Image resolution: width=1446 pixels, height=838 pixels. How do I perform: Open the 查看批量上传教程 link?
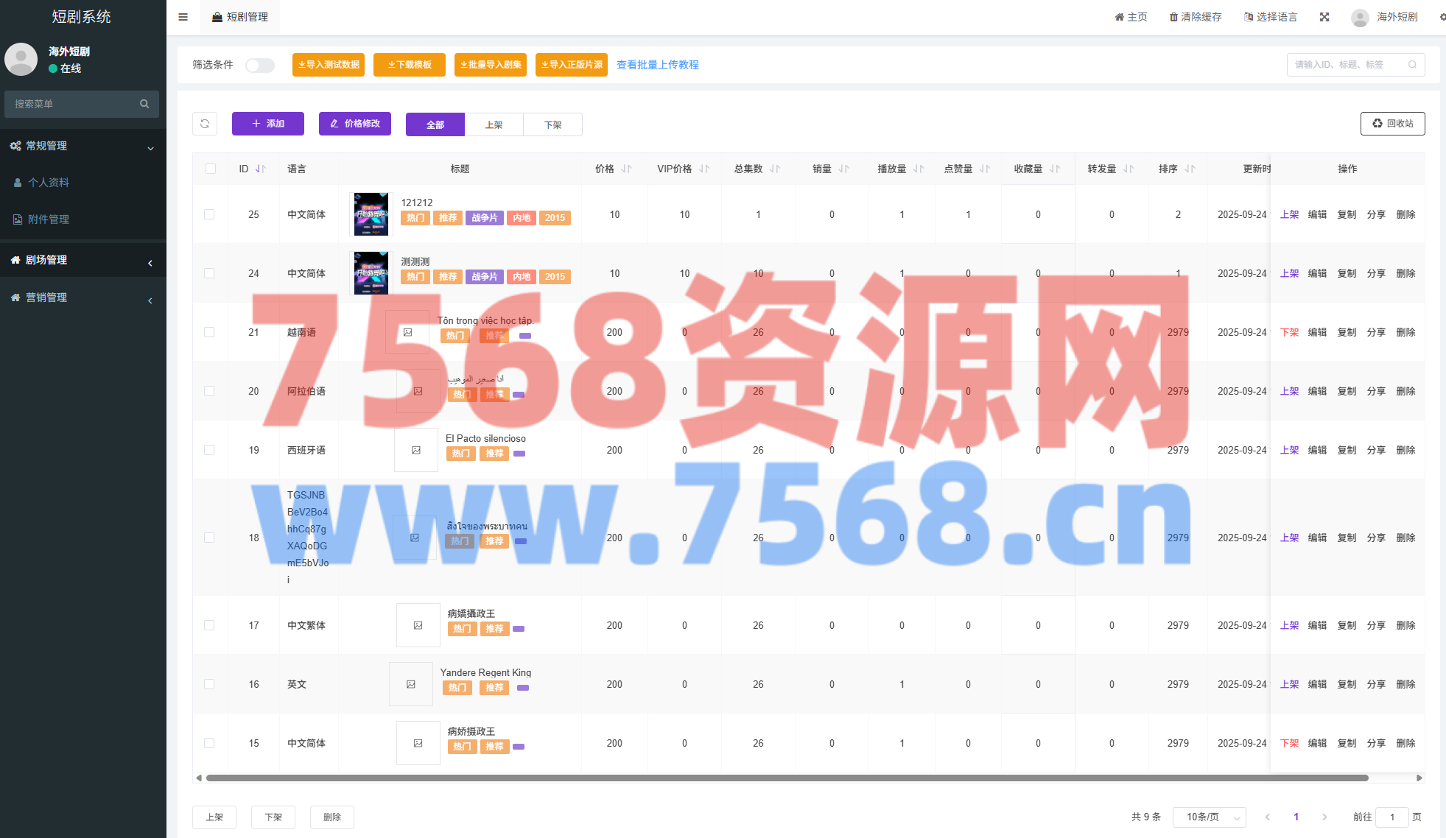(657, 65)
